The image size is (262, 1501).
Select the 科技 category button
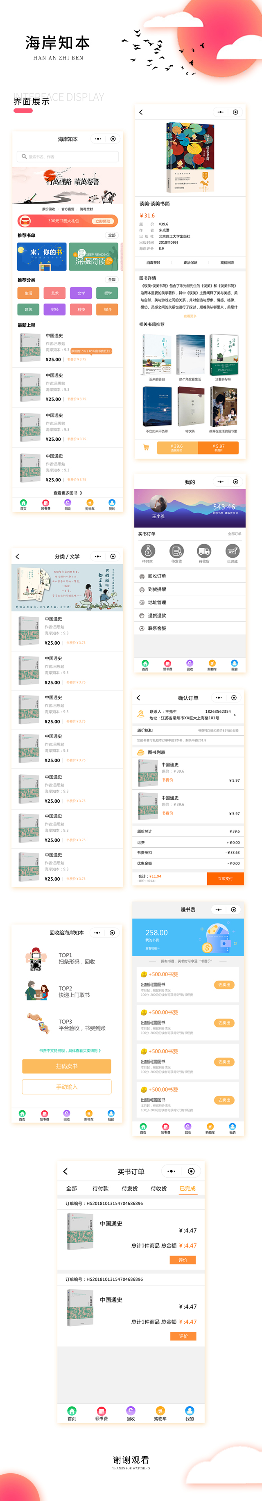coord(81,309)
